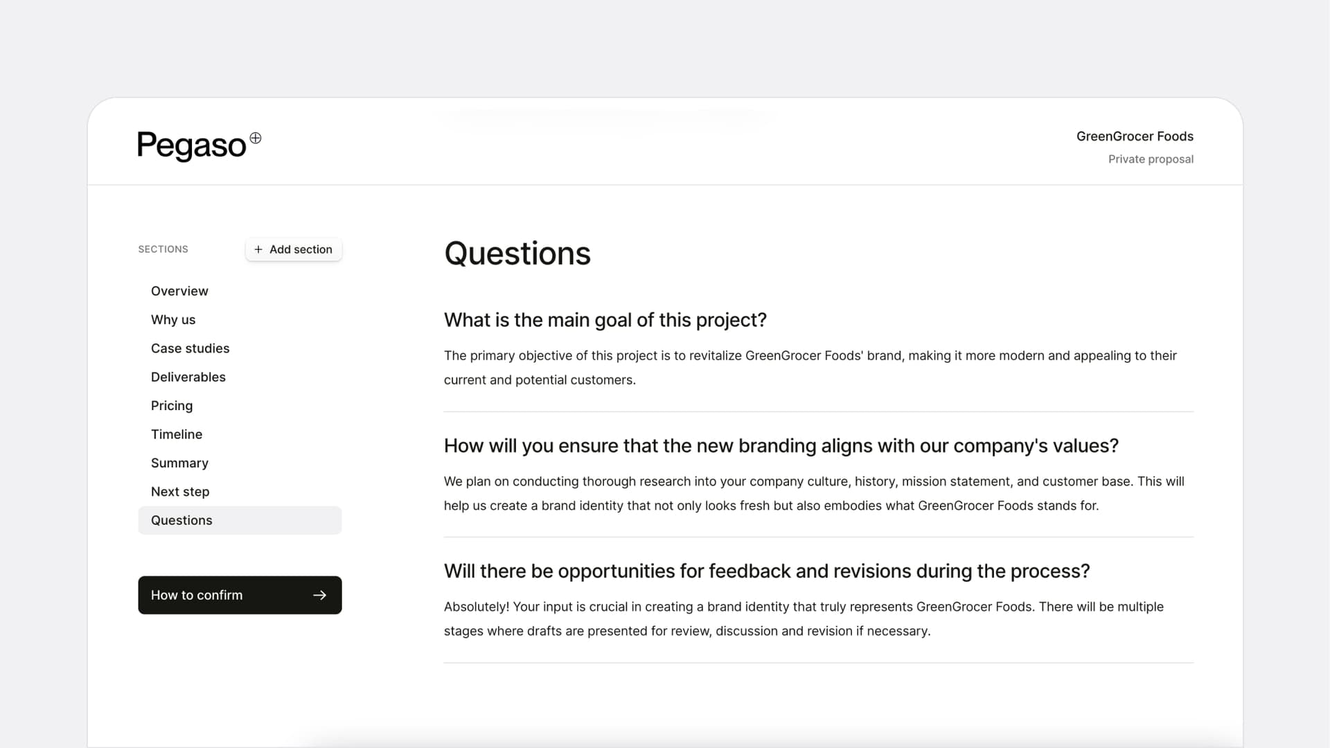
Task: Click the GreenGrocer Foods label top right
Action: click(1135, 136)
